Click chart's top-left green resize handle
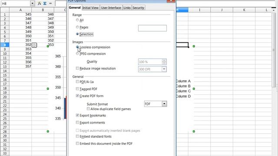The width and height of the screenshot is (278, 156). pos(48,46)
